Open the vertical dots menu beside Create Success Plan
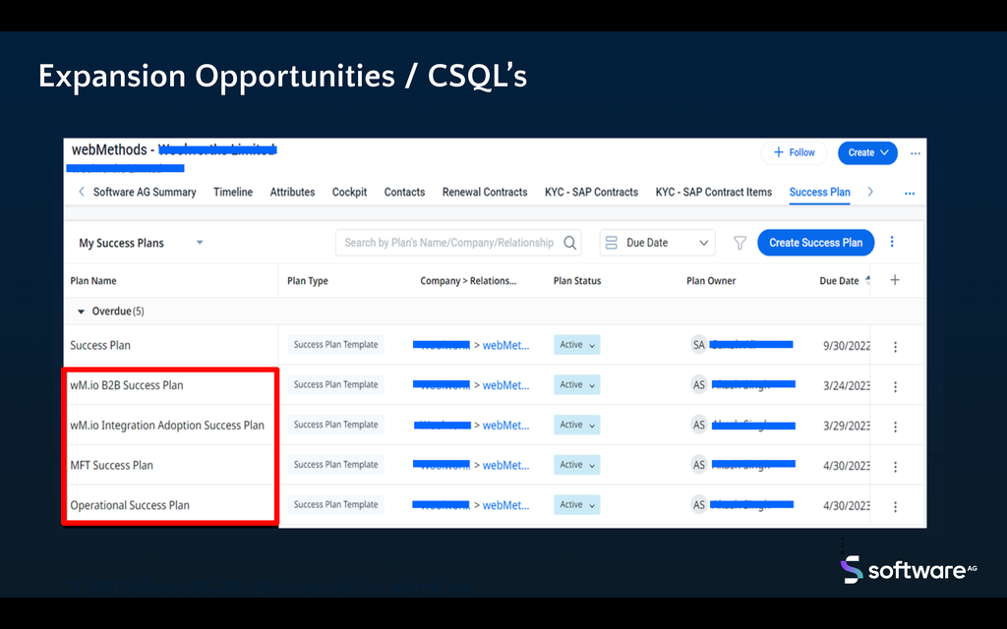The width and height of the screenshot is (1007, 629). coord(892,242)
